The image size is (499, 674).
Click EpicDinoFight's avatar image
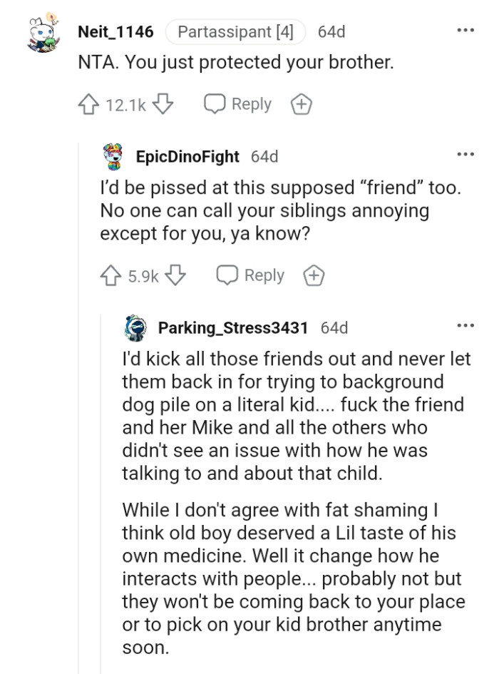[x=111, y=156]
